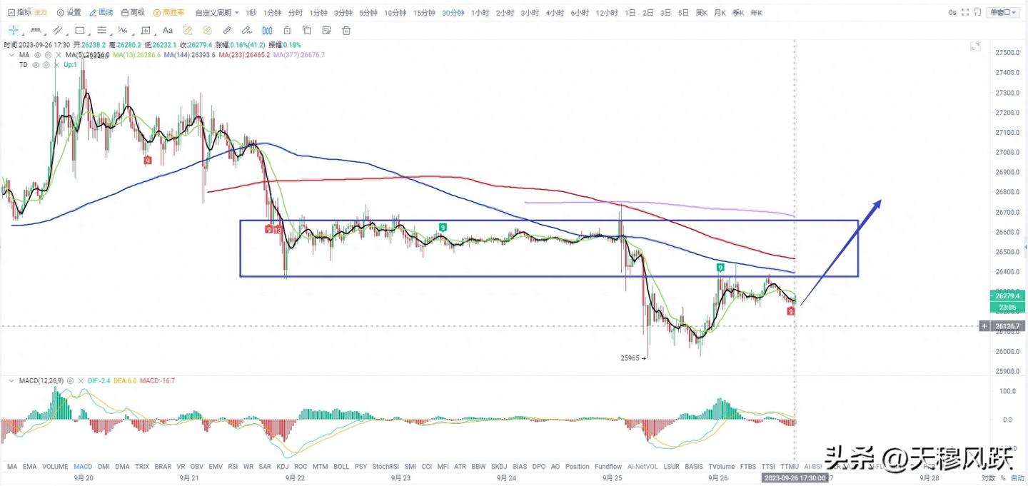
Task: Toggle KDJ indicator in bottom bar
Action: (282, 467)
